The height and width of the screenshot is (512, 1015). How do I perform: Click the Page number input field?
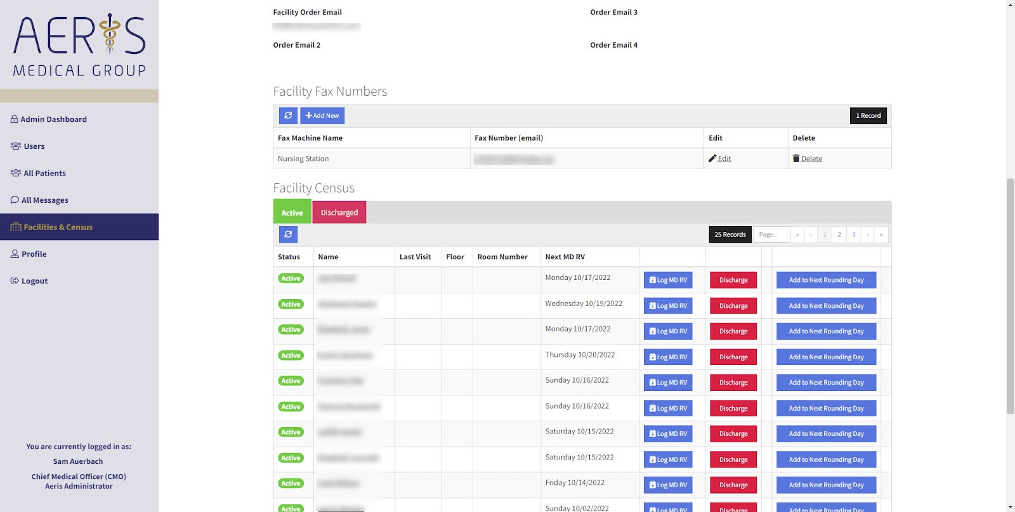click(x=771, y=234)
